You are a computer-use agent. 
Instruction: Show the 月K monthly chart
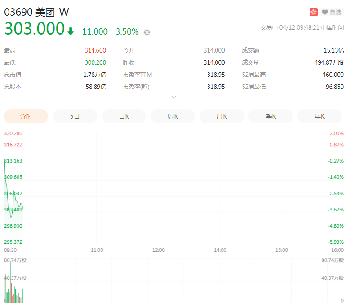[222, 116]
